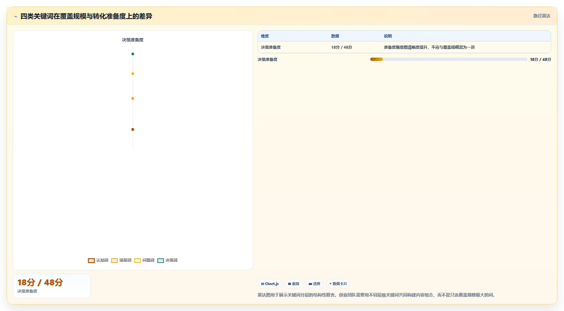The width and height of the screenshot is (564, 311).
Task: Click the 决策准备度 radar axis label
Action: tap(133, 40)
